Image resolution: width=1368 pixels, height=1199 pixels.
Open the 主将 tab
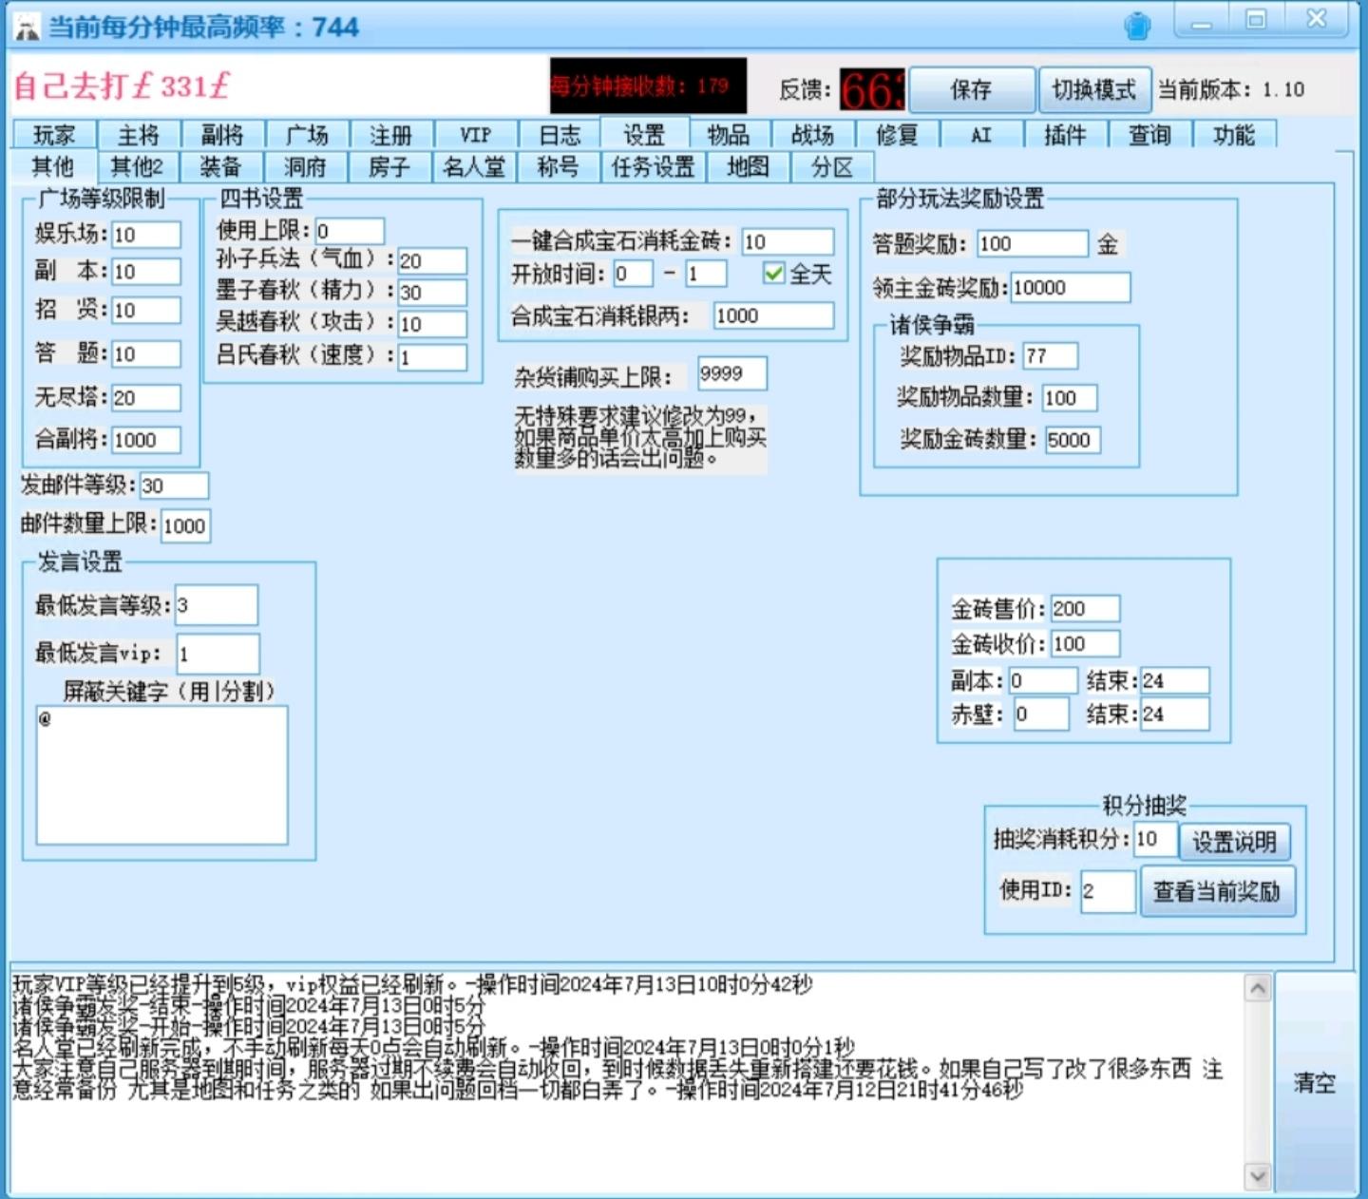click(139, 135)
